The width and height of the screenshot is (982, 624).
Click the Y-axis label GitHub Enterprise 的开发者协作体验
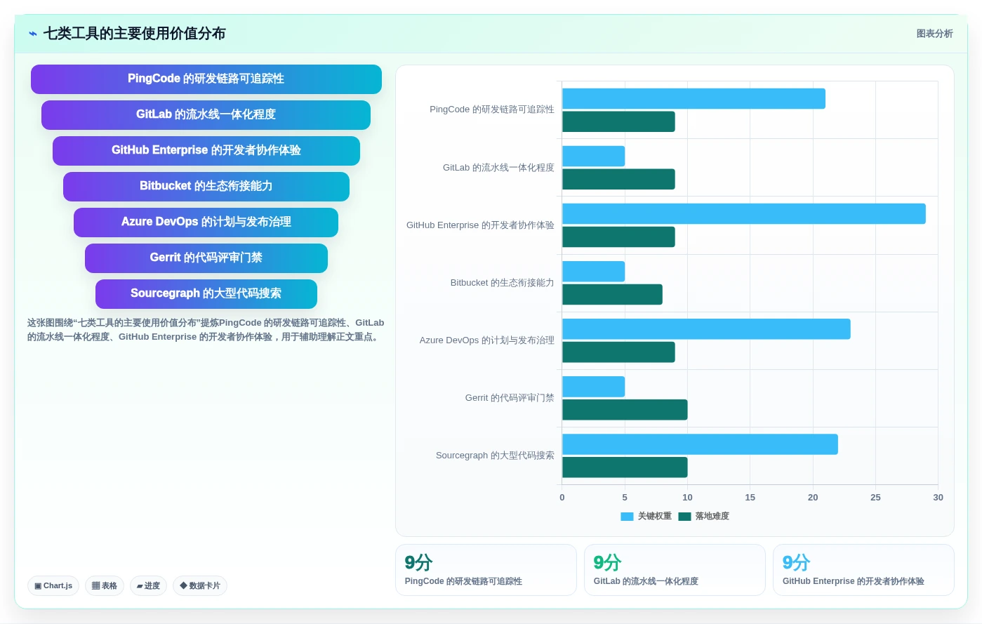pyautogui.click(x=480, y=225)
